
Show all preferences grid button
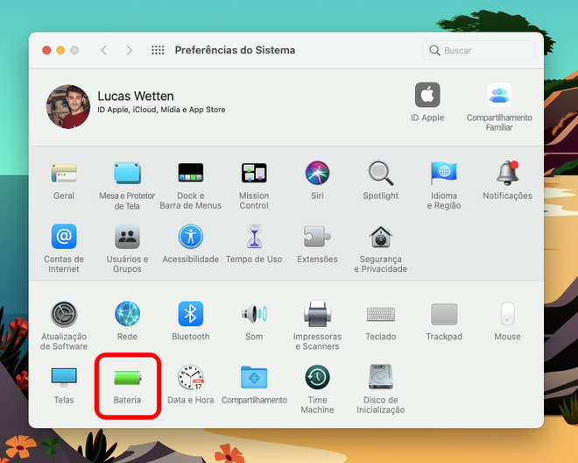pyautogui.click(x=158, y=50)
